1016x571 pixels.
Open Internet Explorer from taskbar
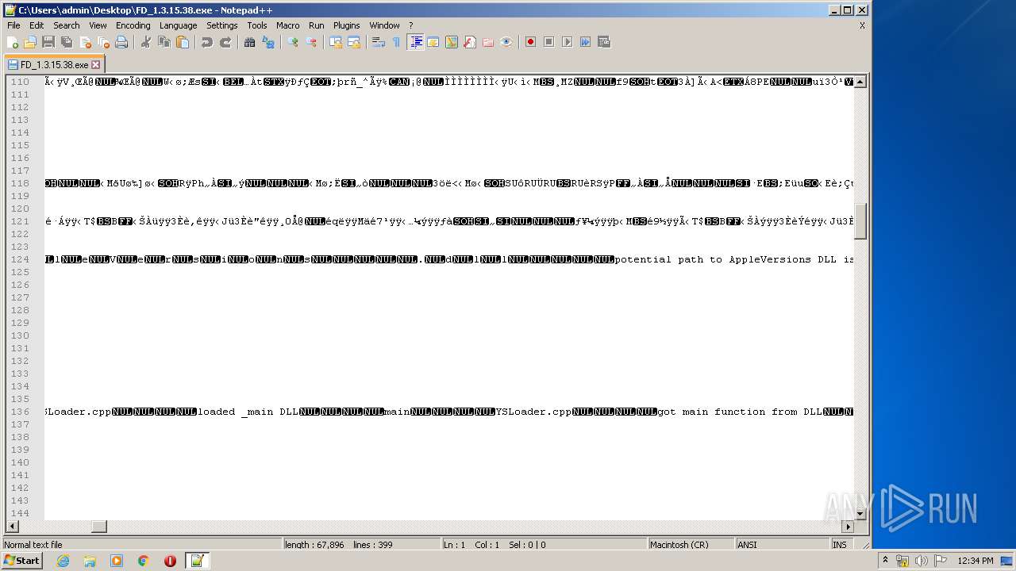click(x=63, y=561)
